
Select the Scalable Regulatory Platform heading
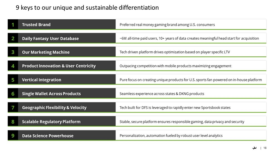(x=51, y=122)
